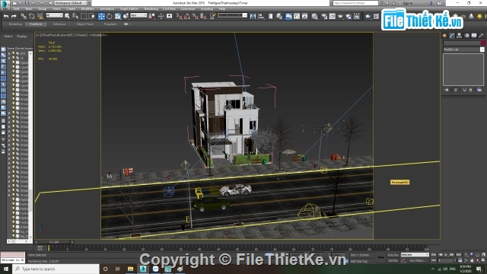Toggle Percent Snap in toolbar
Screen dimensions: 487x274
[195, 16]
